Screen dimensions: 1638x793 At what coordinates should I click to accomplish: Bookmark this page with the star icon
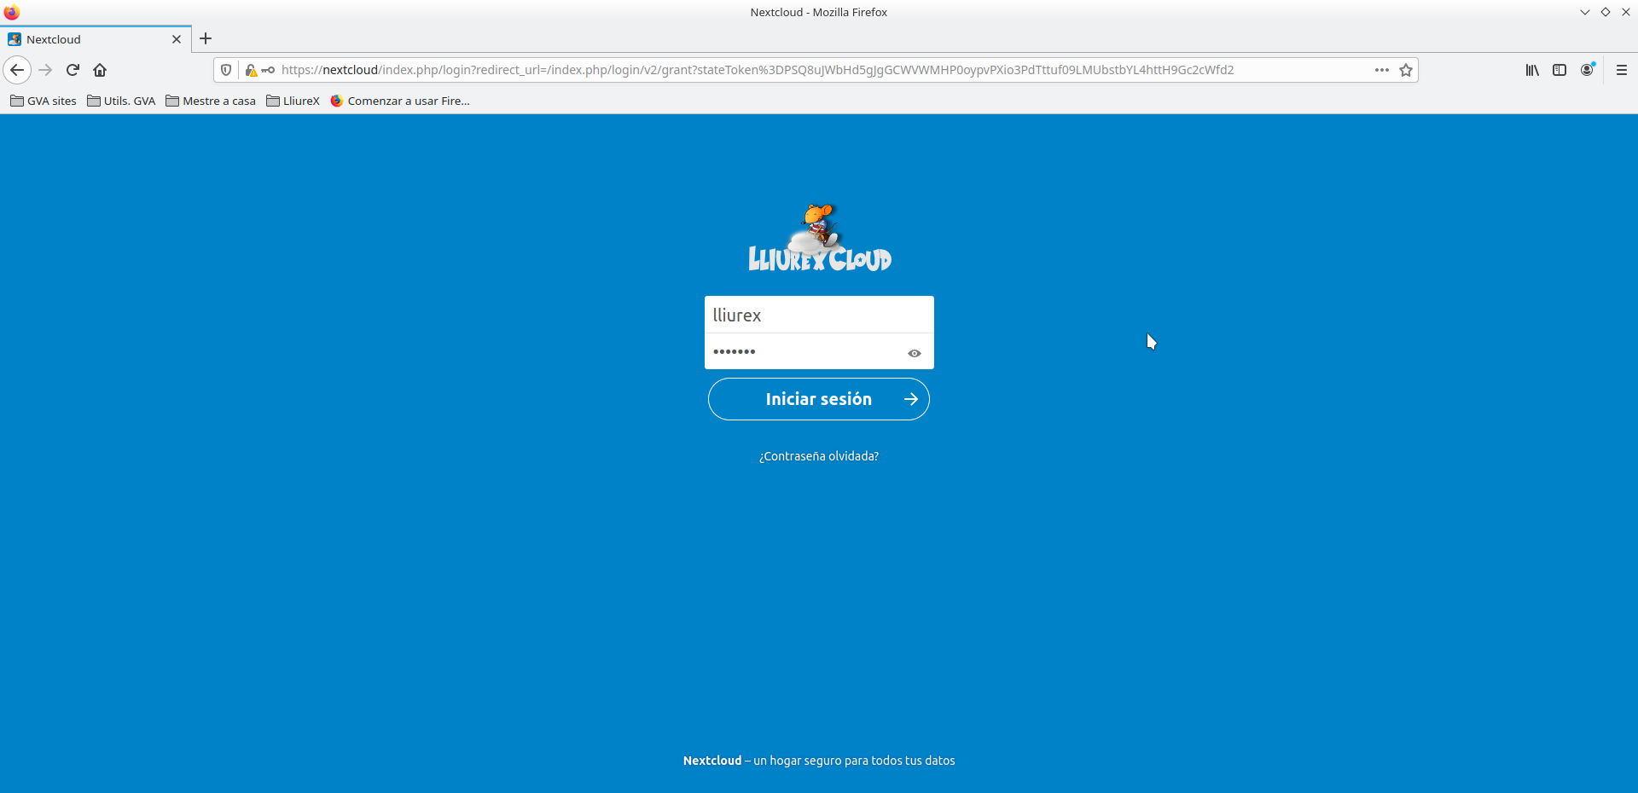tap(1406, 70)
